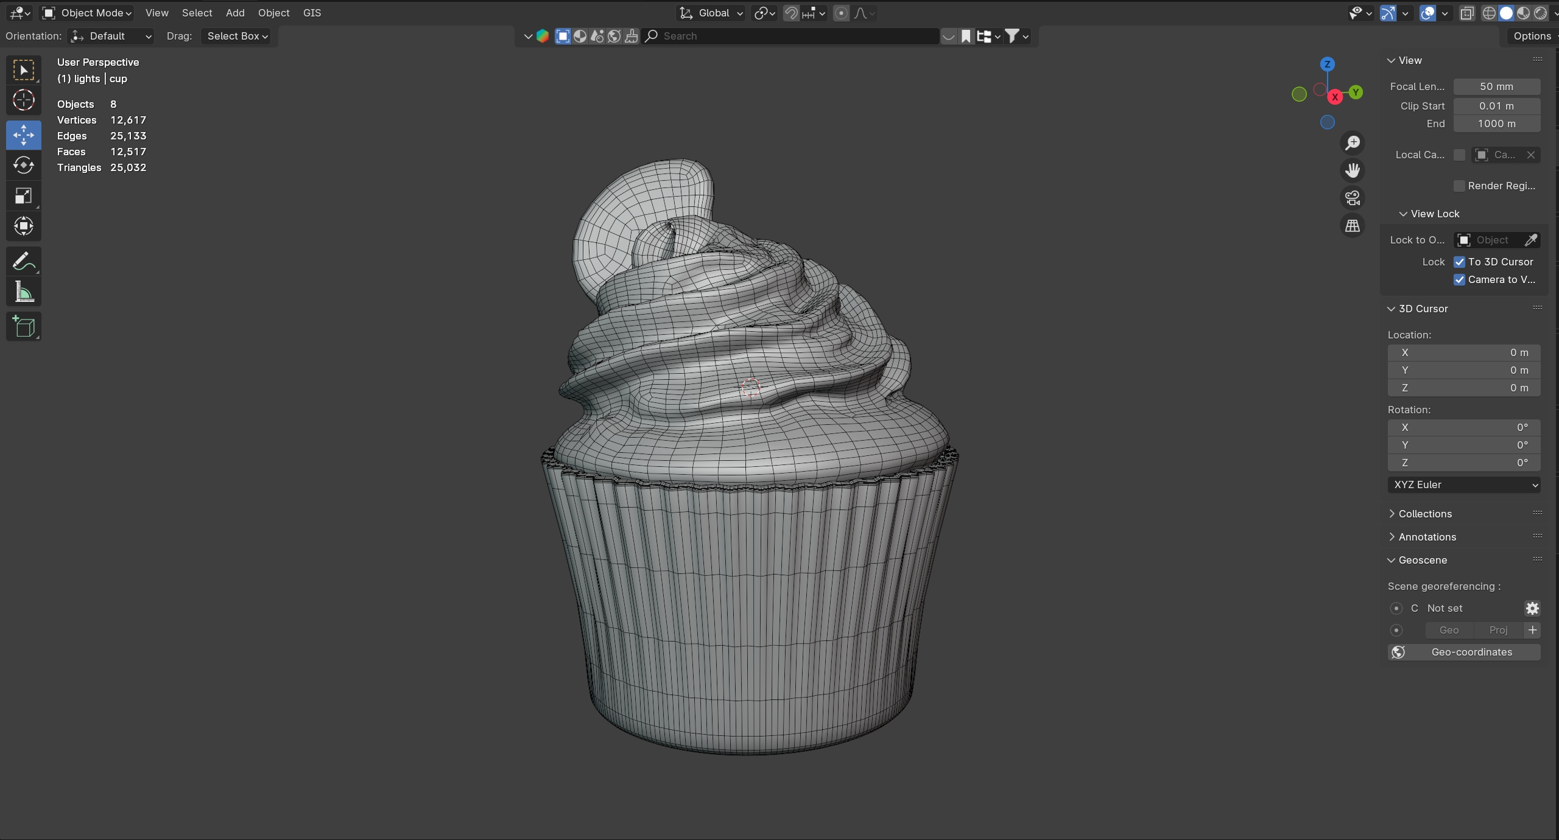Toggle the camera view button
The width and height of the screenshot is (1559, 840).
(1353, 198)
